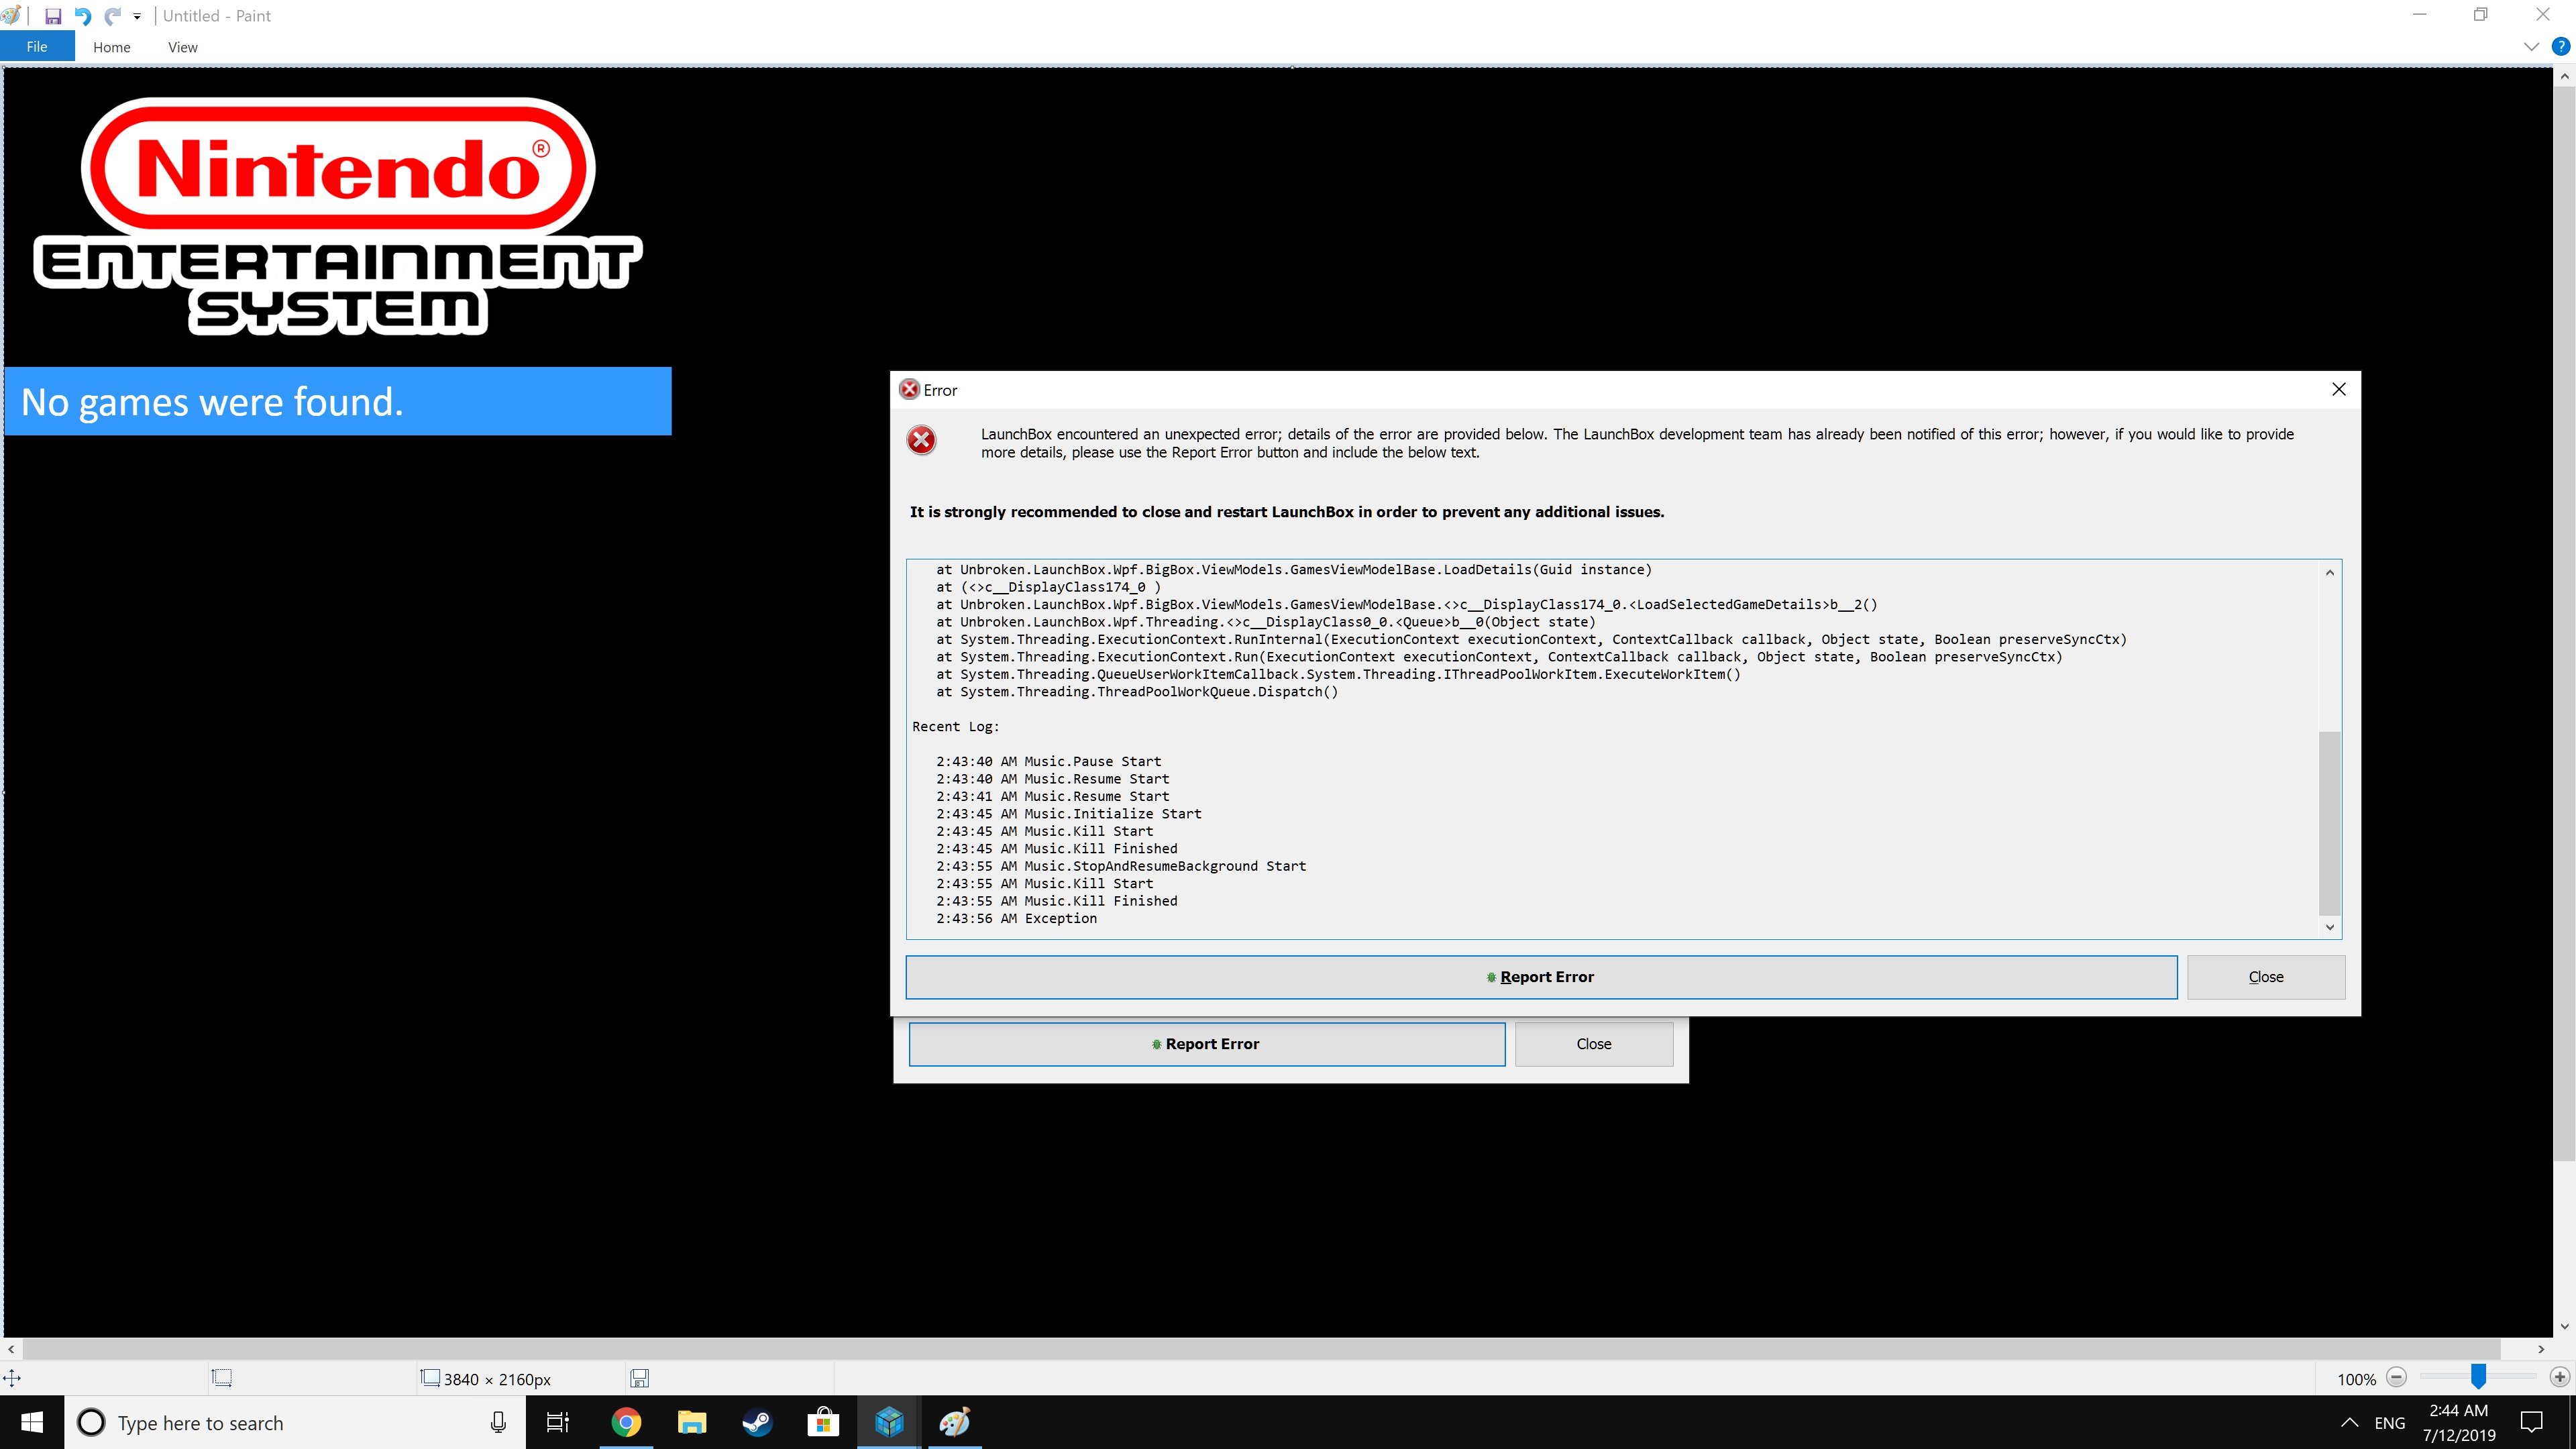Switch to LaunchBox taskbar icon
Image resolution: width=2576 pixels, height=1449 pixels.
tap(889, 1422)
